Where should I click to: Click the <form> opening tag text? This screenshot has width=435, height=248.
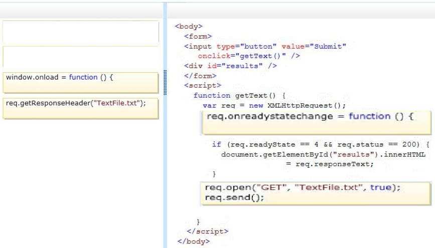tap(198, 36)
